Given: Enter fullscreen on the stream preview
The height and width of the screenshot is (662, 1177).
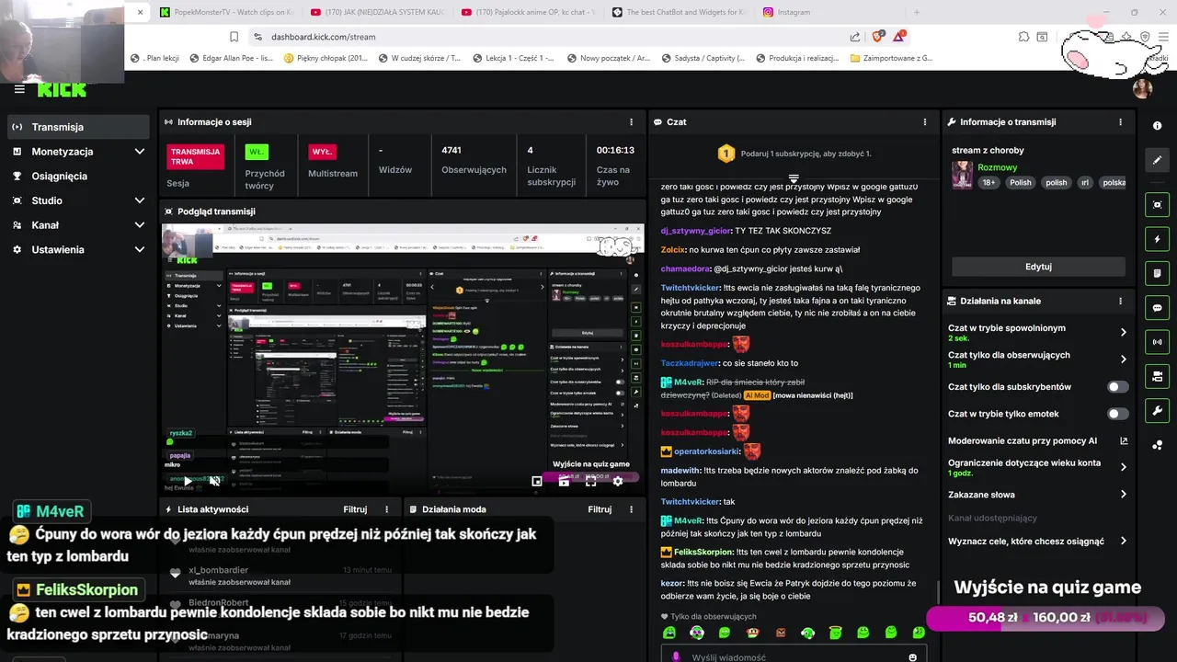Looking at the screenshot, I should click(590, 481).
